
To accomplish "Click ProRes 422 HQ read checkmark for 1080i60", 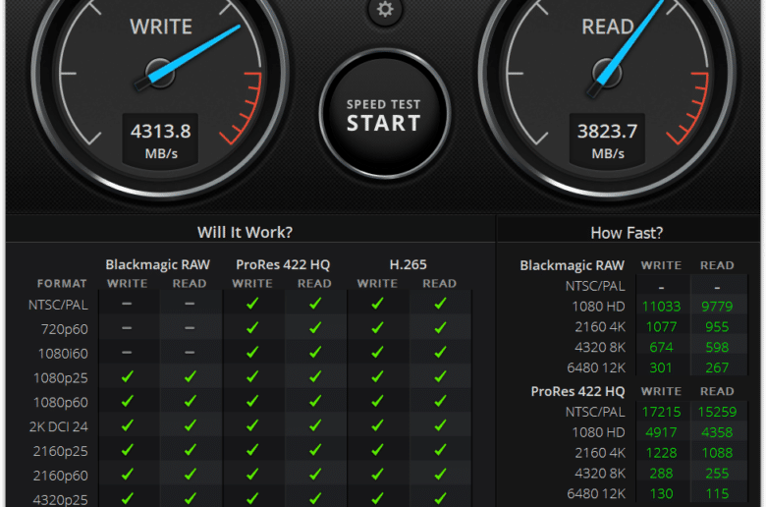I will pos(315,352).
